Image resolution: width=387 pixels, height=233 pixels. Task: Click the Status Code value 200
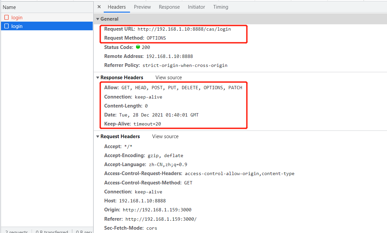click(146, 47)
